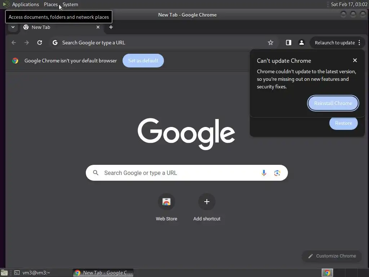Image resolution: width=369 pixels, height=277 pixels.
Task: Dismiss the Can't update Chrome popup
Action: (x=355, y=60)
